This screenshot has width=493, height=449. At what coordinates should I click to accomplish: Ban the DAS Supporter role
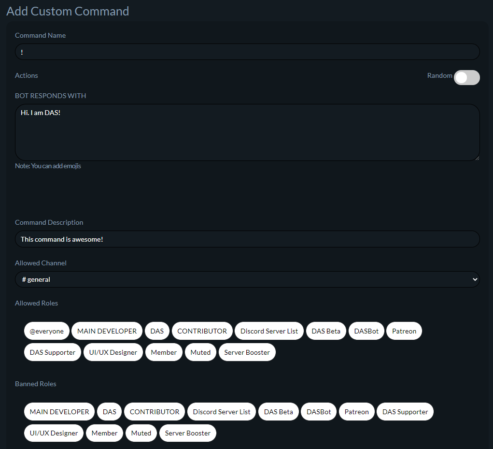[x=405, y=412]
